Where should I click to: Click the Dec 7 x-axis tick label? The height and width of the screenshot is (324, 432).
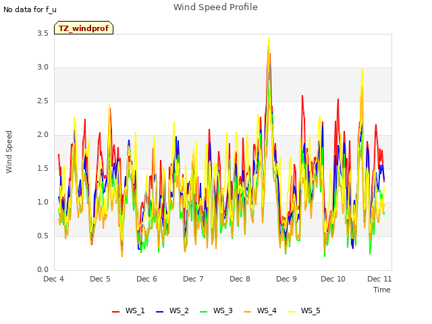point(193,279)
